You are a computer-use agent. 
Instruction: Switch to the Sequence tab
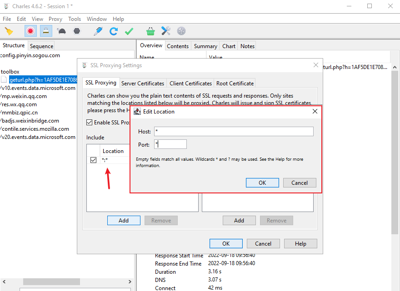41,46
